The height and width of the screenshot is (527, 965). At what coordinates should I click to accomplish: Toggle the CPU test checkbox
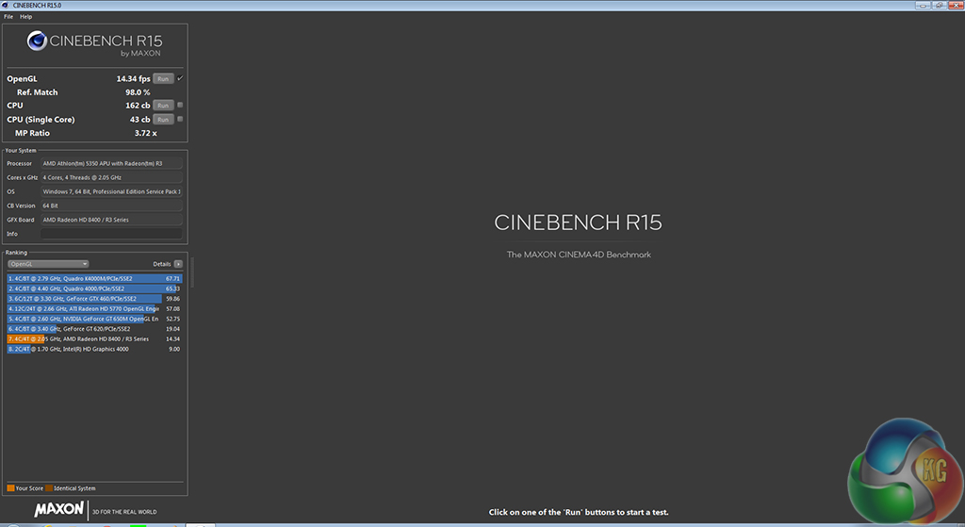click(x=180, y=106)
